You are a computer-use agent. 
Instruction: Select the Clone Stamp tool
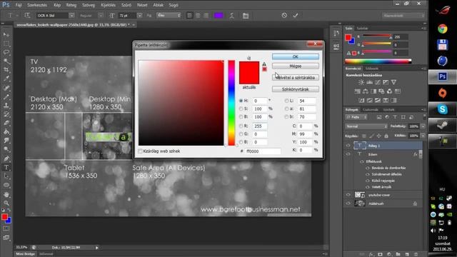coord(6,106)
